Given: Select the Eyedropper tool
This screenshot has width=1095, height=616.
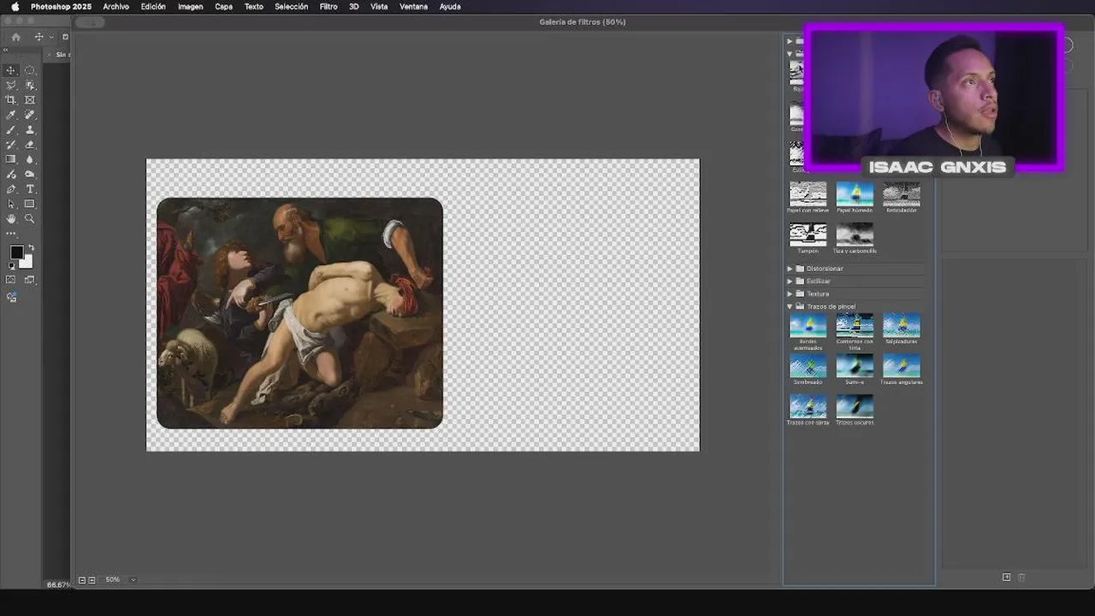Looking at the screenshot, I should 11,115.
